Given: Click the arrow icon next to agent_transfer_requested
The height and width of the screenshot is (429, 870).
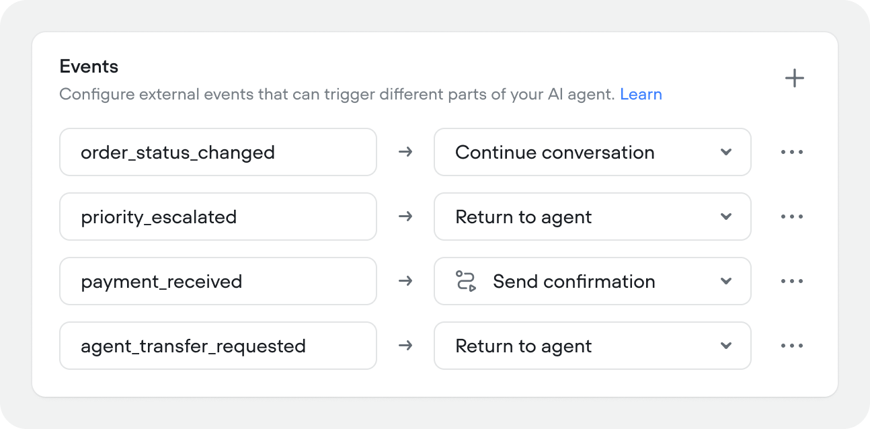Looking at the screenshot, I should pyautogui.click(x=405, y=346).
